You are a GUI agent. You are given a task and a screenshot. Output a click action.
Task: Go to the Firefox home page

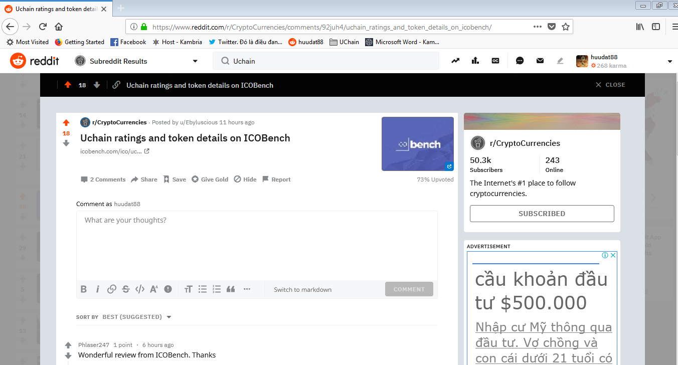click(x=59, y=27)
